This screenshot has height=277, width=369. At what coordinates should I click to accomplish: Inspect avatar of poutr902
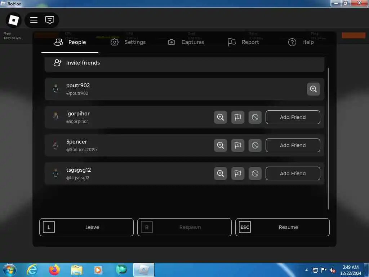tap(313, 89)
